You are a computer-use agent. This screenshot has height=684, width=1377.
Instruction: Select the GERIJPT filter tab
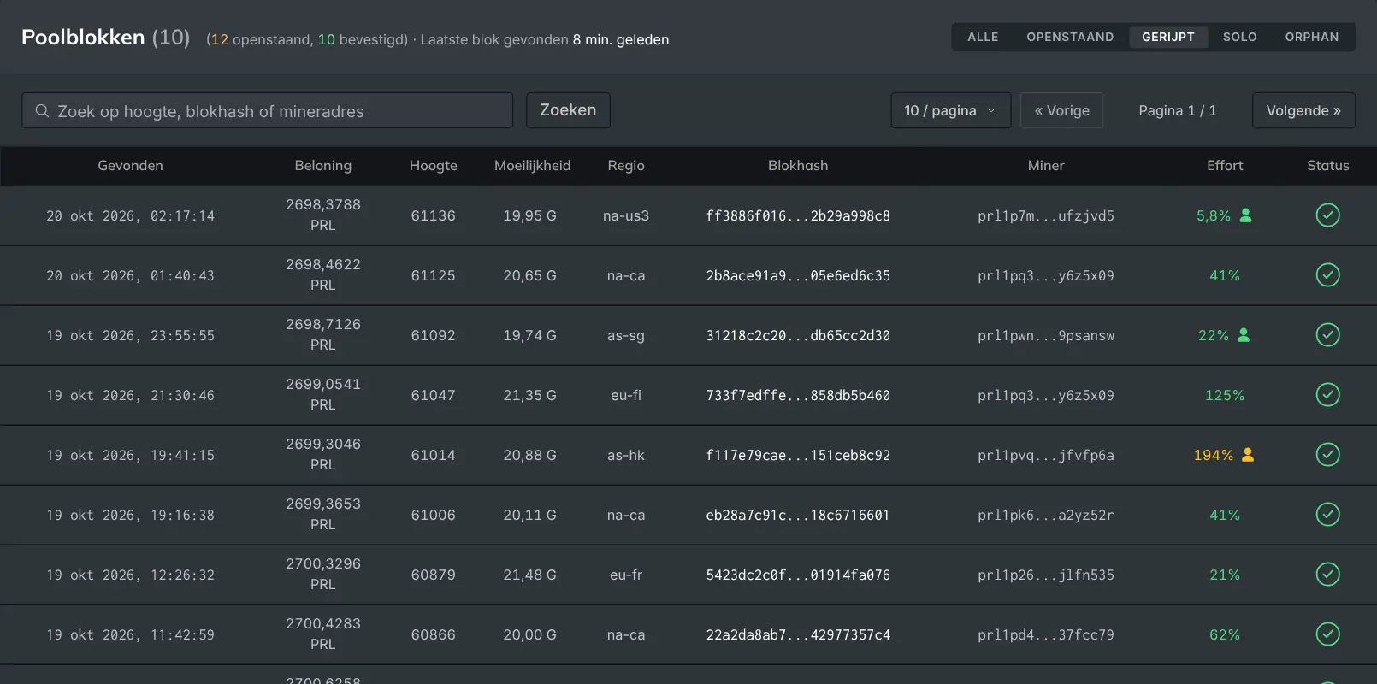coord(1168,37)
